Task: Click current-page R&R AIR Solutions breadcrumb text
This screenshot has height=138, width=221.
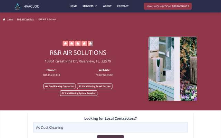Action: pos(47,19)
